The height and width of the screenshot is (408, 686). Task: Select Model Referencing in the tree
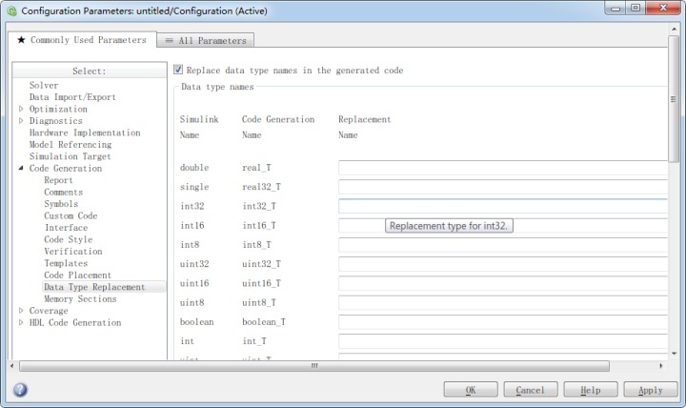tap(71, 144)
